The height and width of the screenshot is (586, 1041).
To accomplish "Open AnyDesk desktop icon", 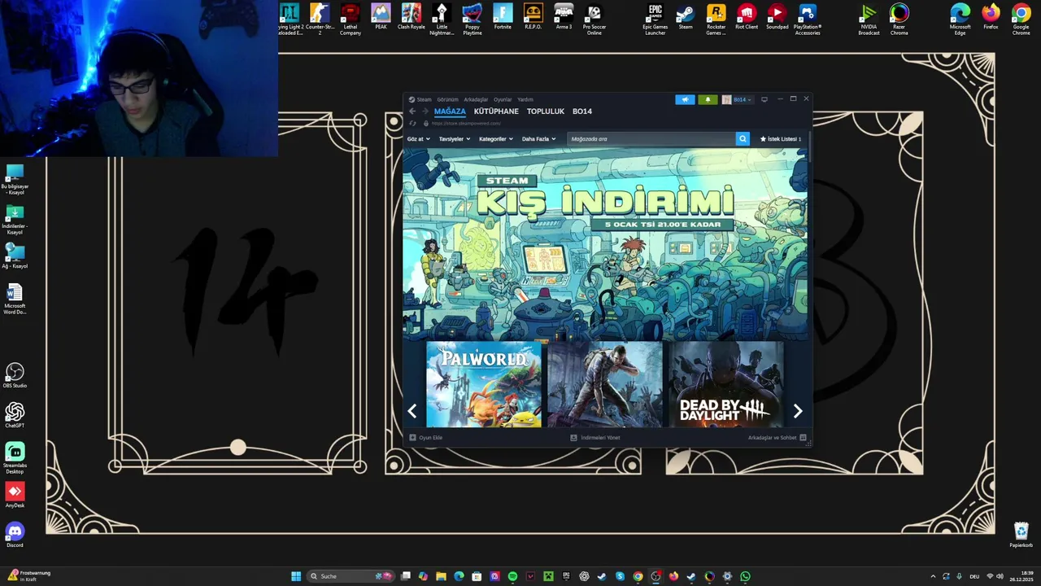I will pos(15,495).
